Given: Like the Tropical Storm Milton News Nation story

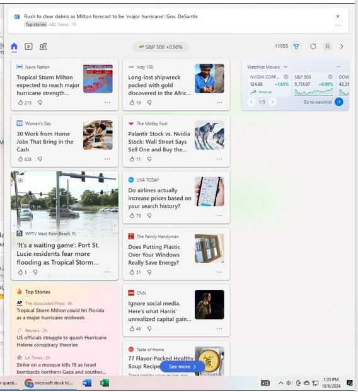Looking at the screenshot, I should pyautogui.click(x=20, y=103).
